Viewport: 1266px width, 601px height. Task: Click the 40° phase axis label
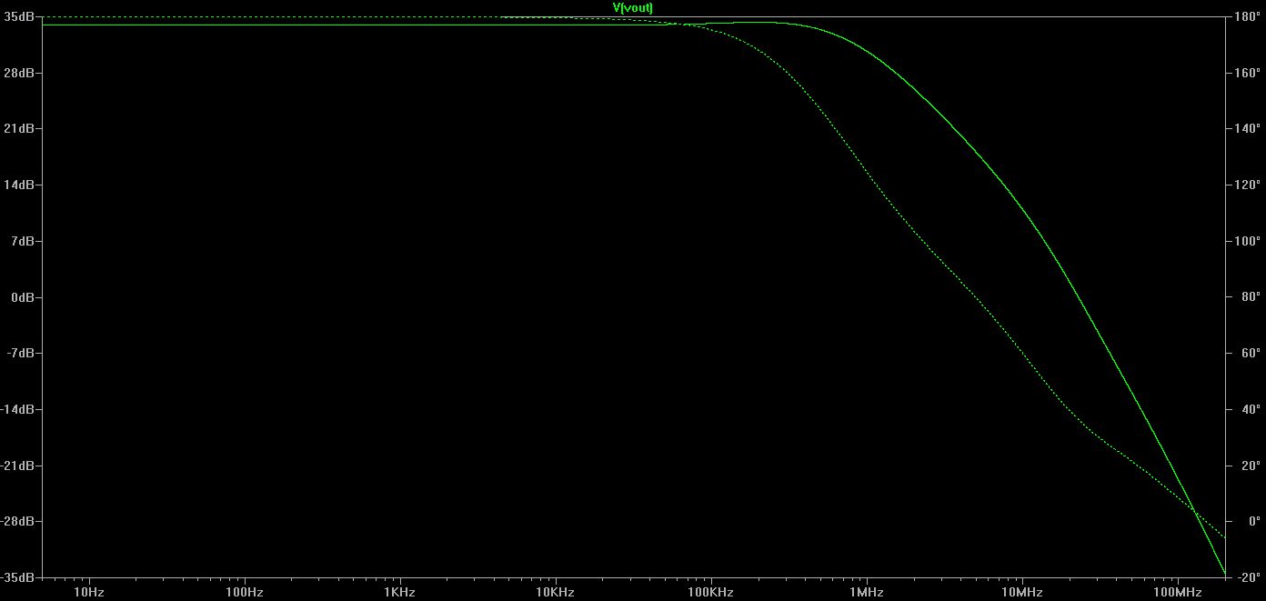1251,409
